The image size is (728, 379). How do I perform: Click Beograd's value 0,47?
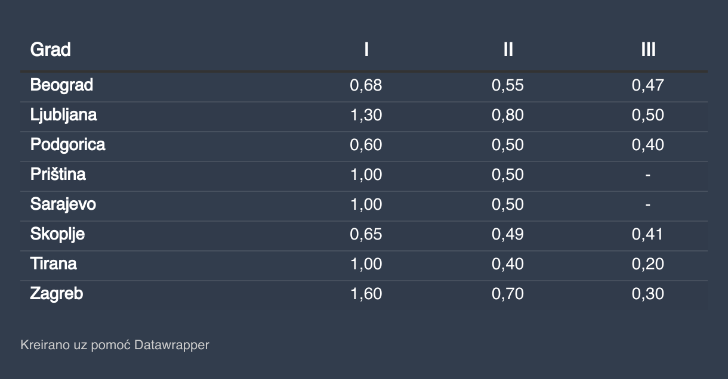(x=648, y=85)
